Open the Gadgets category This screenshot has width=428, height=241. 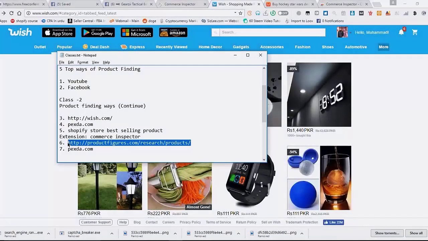coord(241,47)
